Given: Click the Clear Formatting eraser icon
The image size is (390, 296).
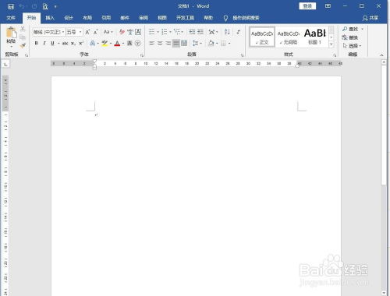Looking at the screenshot, I should [122, 32].
